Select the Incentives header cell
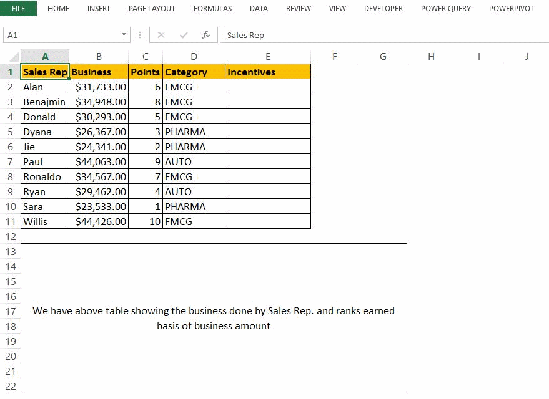Image resolution: width=549 pixels, height=399 pixels. [267, 72]
